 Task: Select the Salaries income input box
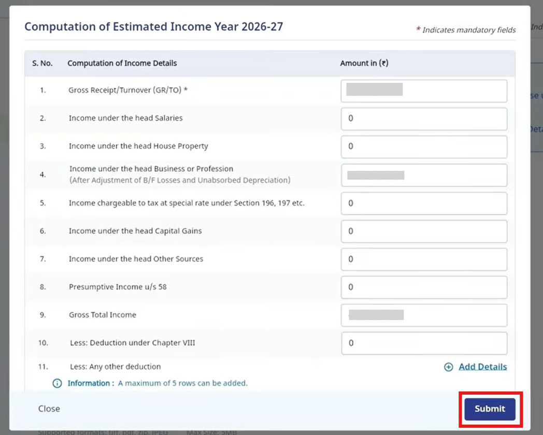pyautogui.click(x=424, y=119)
